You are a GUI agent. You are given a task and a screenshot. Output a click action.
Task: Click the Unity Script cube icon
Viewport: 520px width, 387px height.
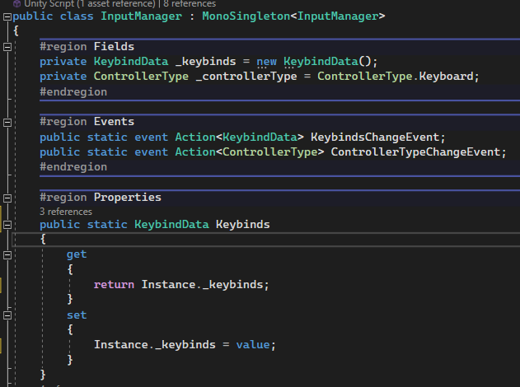point(16,4)
